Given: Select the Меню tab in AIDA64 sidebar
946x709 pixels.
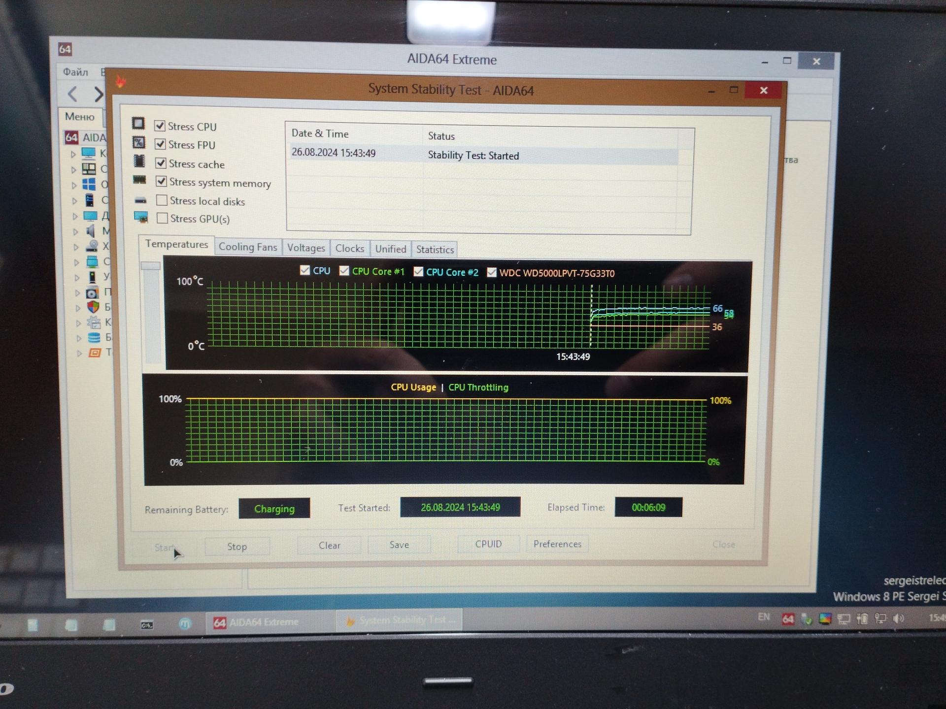Looking at the screenshot, I should tap(80, 117).
